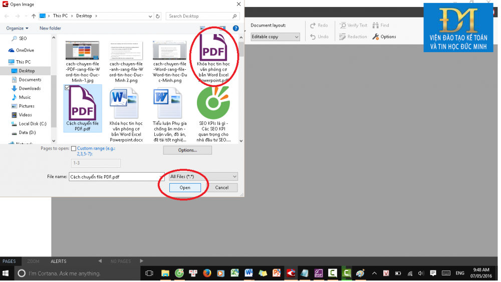501x282 pixels.
Task: Click the Redaction tool
Action: coord(353,37)
